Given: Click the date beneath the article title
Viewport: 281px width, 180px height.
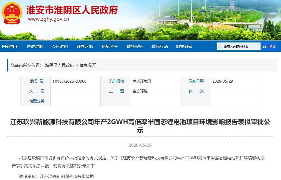Looking at the screenshot, I should point(140,145).
